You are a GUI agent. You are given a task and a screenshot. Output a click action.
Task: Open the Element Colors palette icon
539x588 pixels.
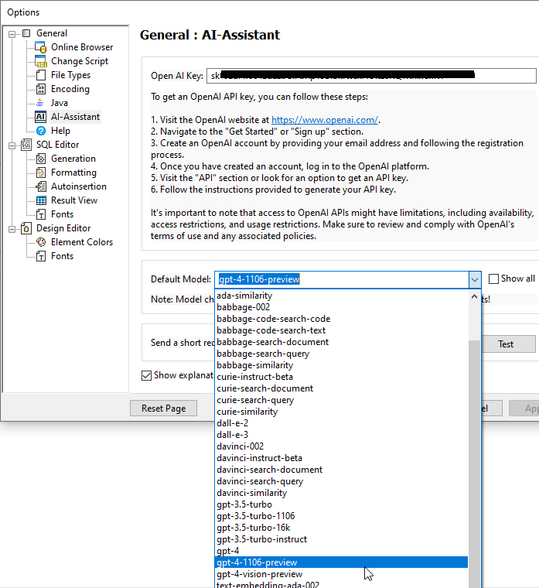(42, 242)
